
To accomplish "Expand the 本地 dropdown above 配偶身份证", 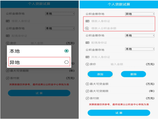I will 140,35.
